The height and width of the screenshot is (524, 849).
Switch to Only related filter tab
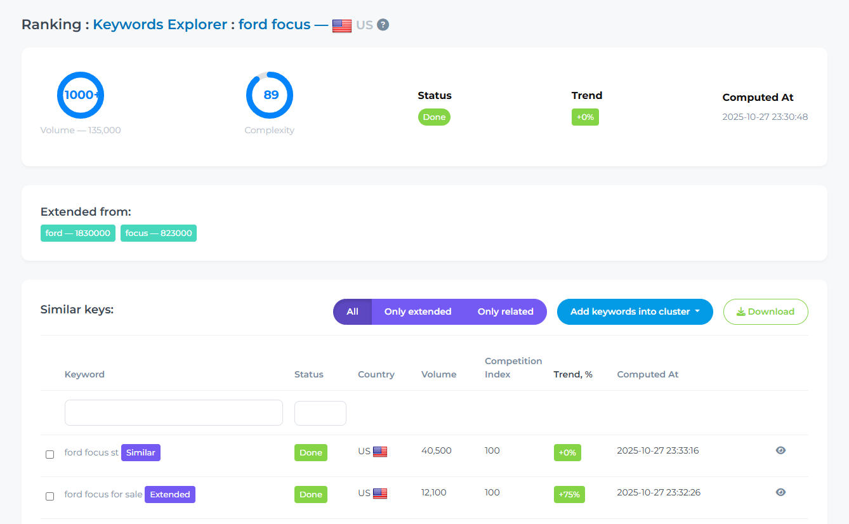tap(505, 311)
